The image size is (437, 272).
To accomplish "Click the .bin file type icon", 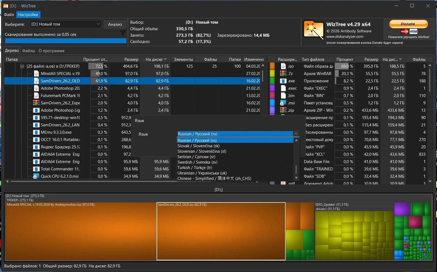I will pyautogui.click(x=283, y=96).
